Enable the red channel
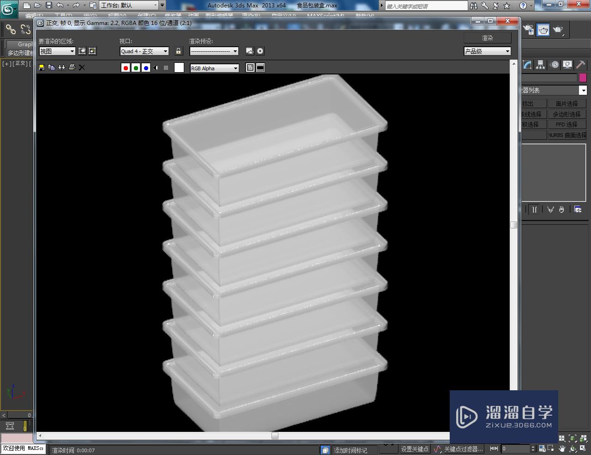Screen dimensions: 591x455 126,68
